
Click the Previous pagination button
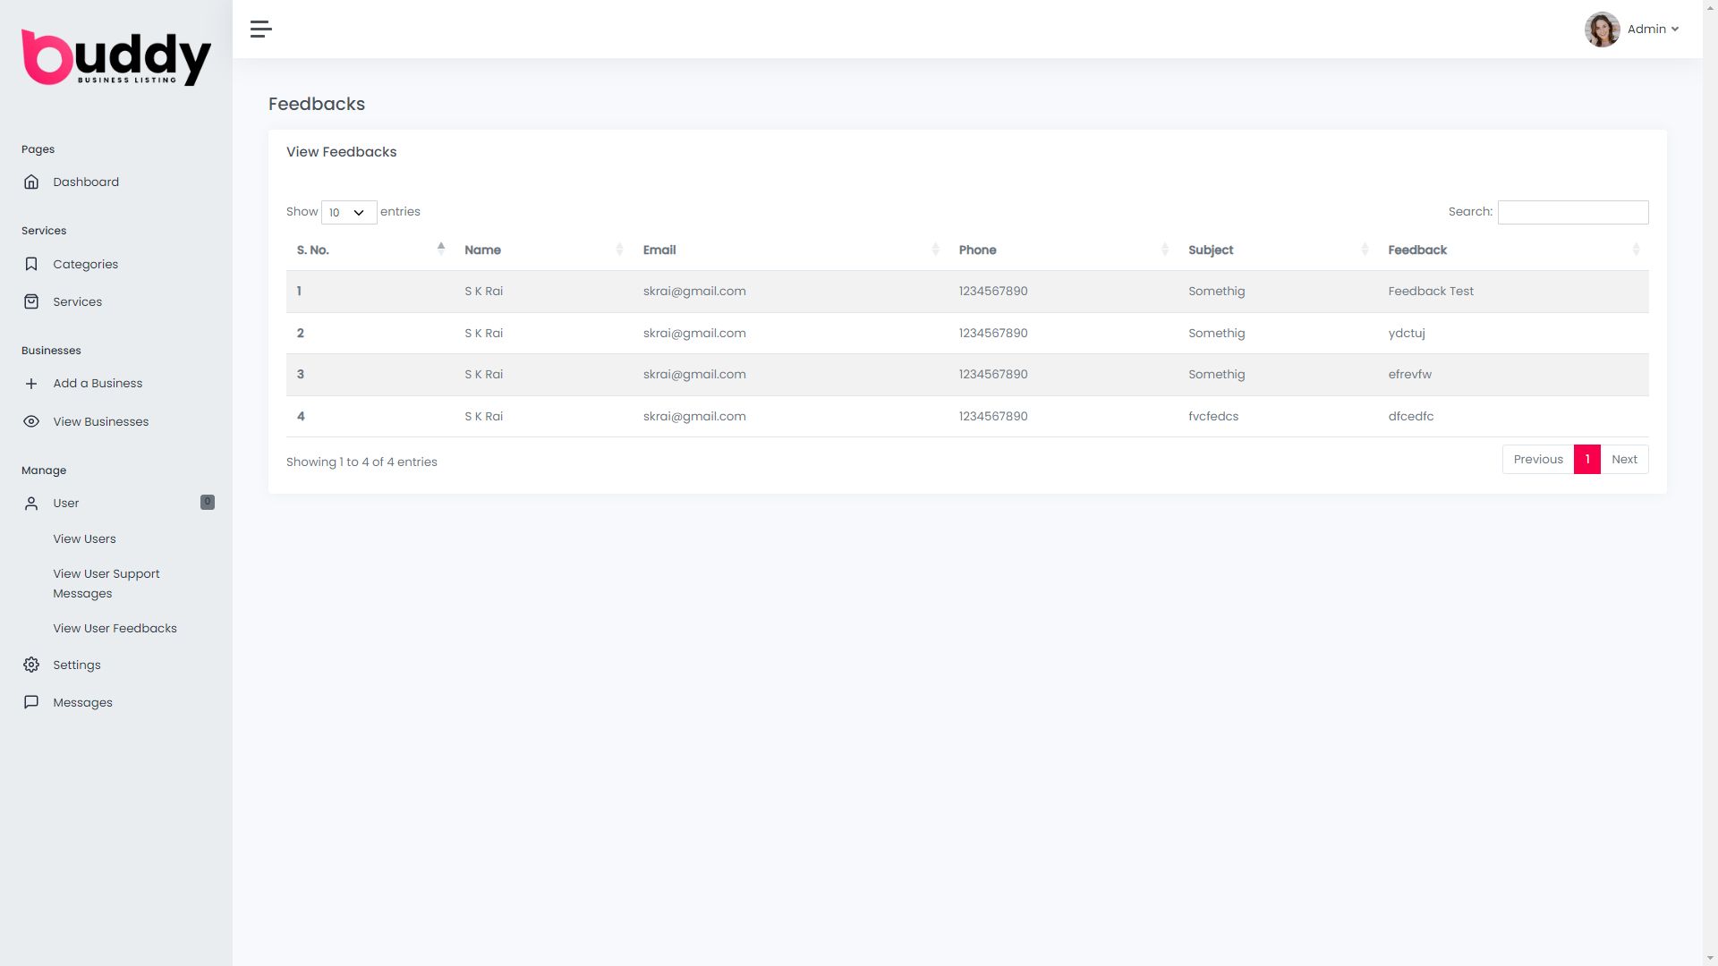click(1537, 459)
